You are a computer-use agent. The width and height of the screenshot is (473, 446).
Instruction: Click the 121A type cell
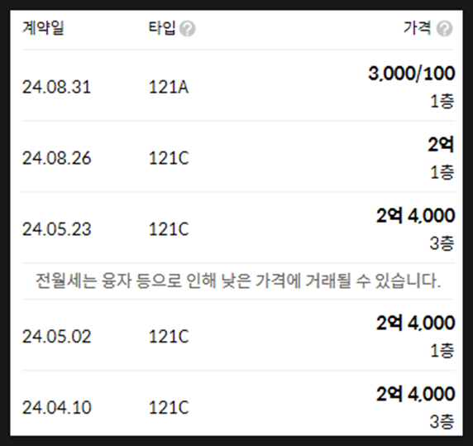tap(169, 87)
